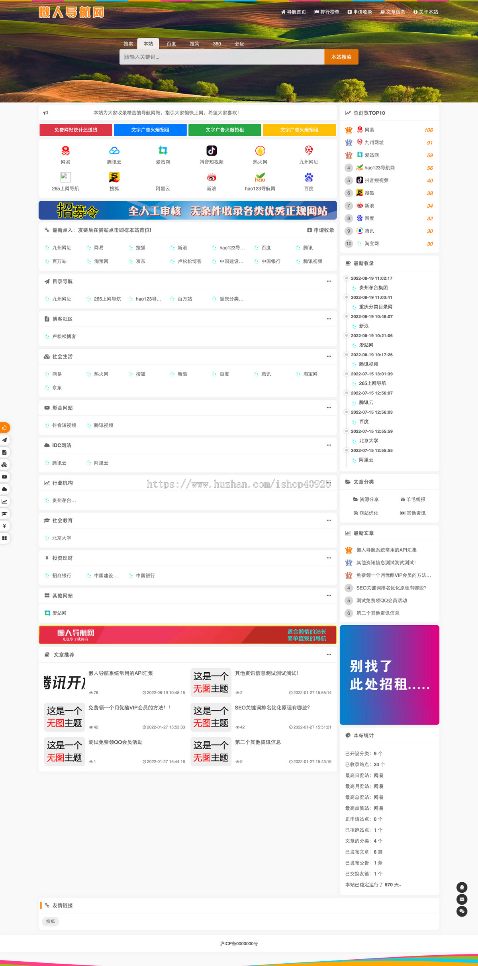Image resolution: width=478 pixels, height=966 pixels.
Task: Click 淘宝网 in the TOP10 ranking
Action: (x=372, y=243)
